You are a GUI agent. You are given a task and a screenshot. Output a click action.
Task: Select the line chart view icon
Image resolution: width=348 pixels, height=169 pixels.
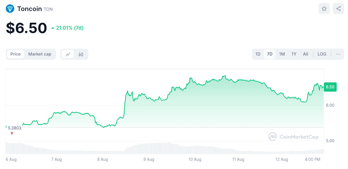tap(68, 54)
